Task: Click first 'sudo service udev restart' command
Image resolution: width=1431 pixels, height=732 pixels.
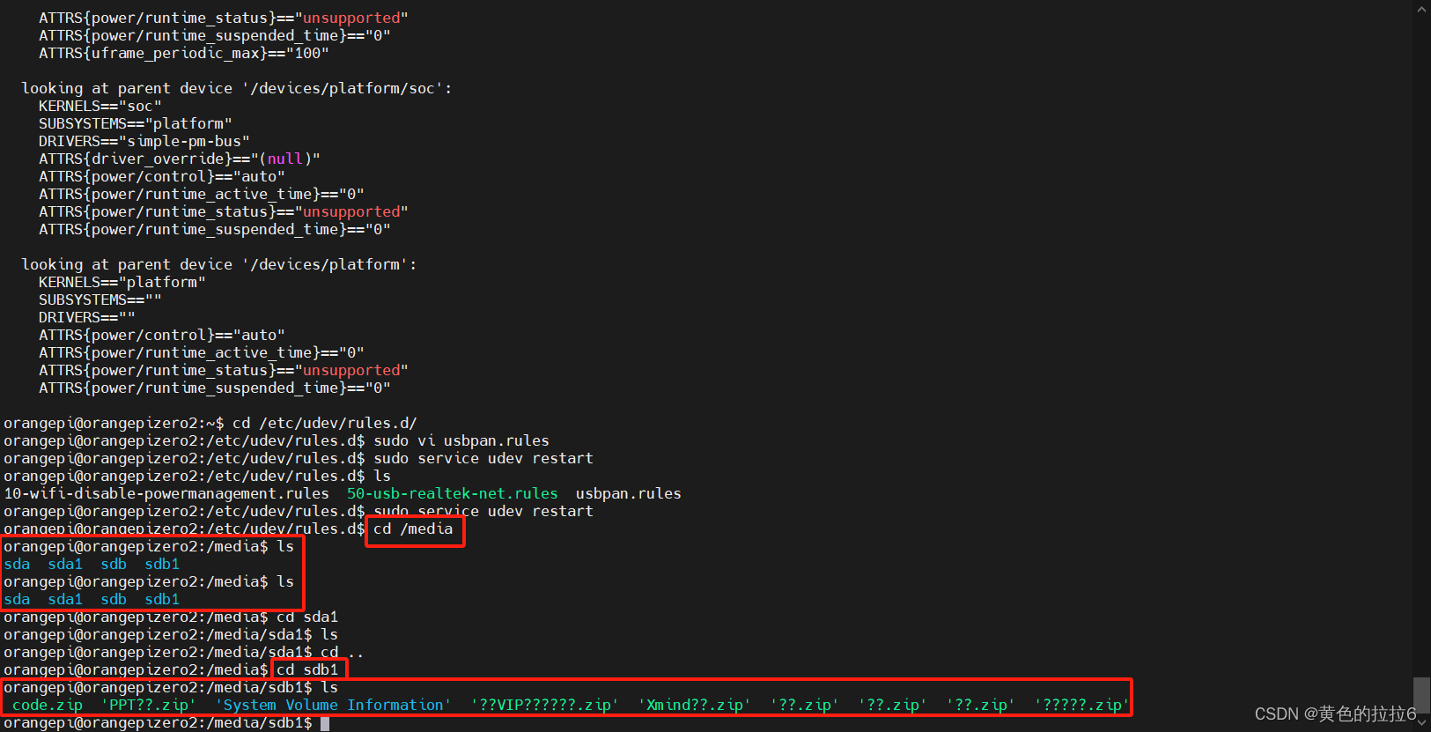Action: [x=483, y=458]
